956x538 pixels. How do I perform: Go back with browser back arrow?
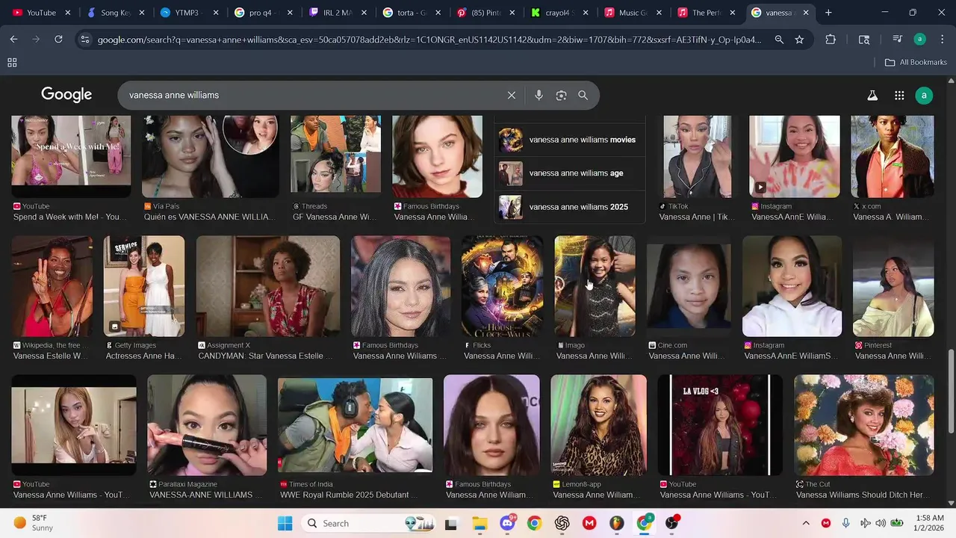coord(13,39)
